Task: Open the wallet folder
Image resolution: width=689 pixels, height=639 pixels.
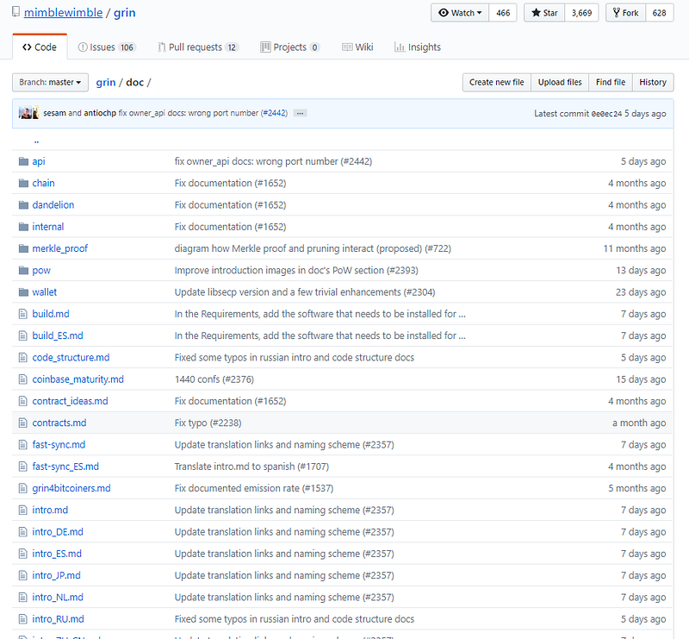Action: (x=45, y=291)
